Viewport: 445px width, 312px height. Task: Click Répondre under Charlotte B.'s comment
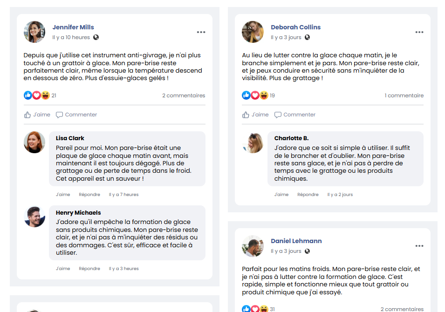[x=308, y=195]
